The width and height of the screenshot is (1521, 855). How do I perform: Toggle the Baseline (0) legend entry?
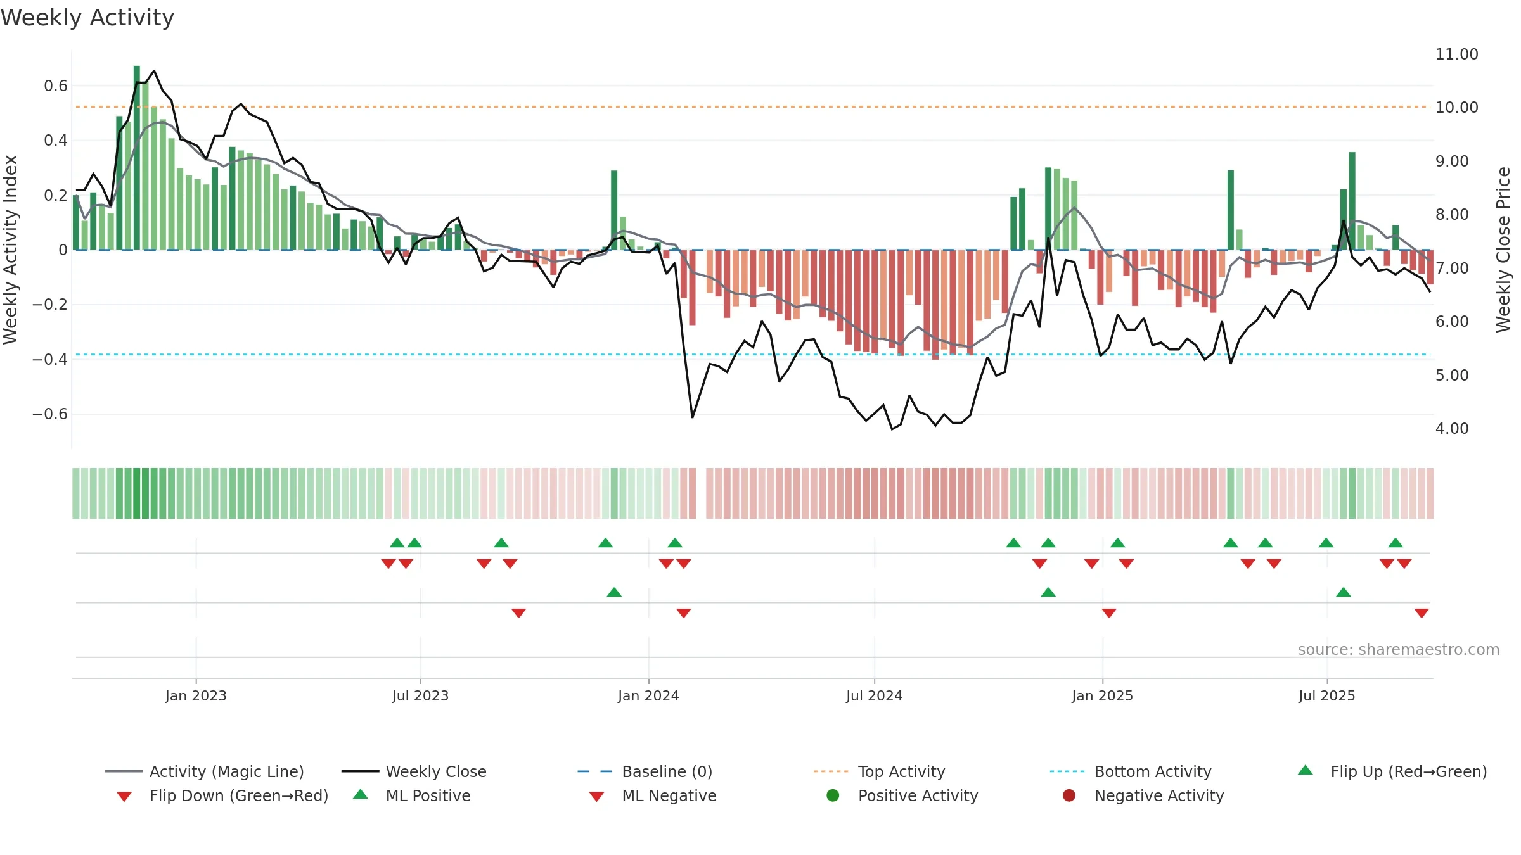pyautogui.click(x=645, y=771)
